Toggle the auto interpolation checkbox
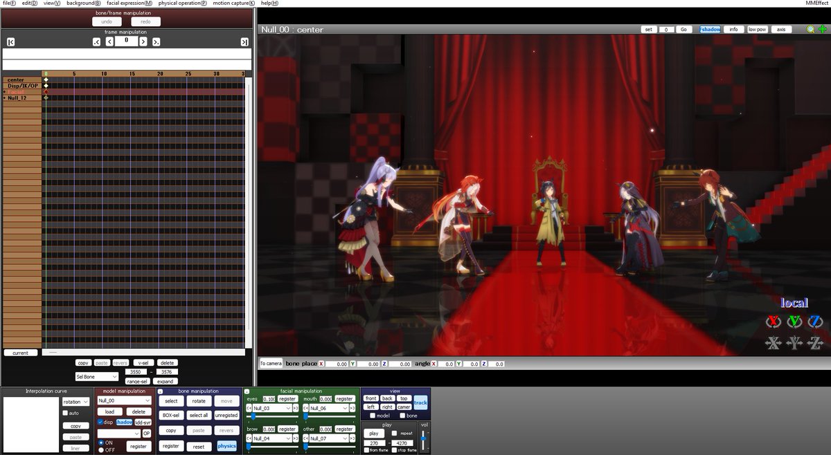 click(66, 413)
